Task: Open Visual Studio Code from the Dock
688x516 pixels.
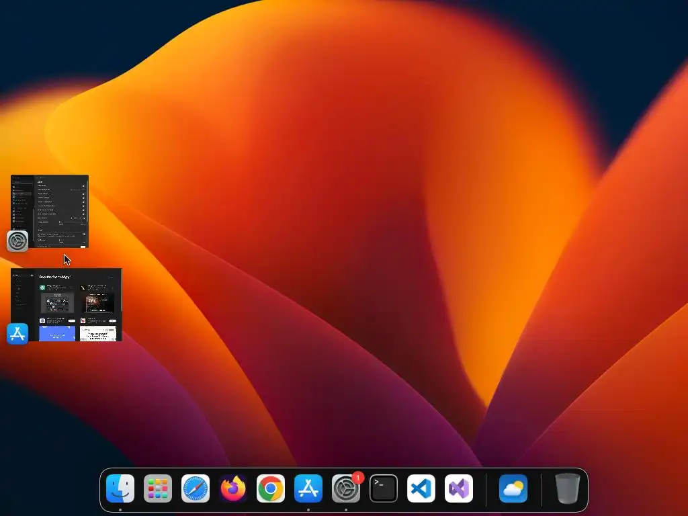Action: (x=421, y=488)
